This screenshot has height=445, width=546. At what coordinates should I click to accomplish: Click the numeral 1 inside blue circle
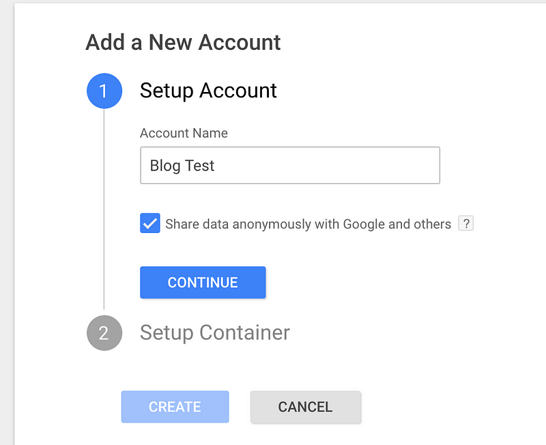[103, 91]
